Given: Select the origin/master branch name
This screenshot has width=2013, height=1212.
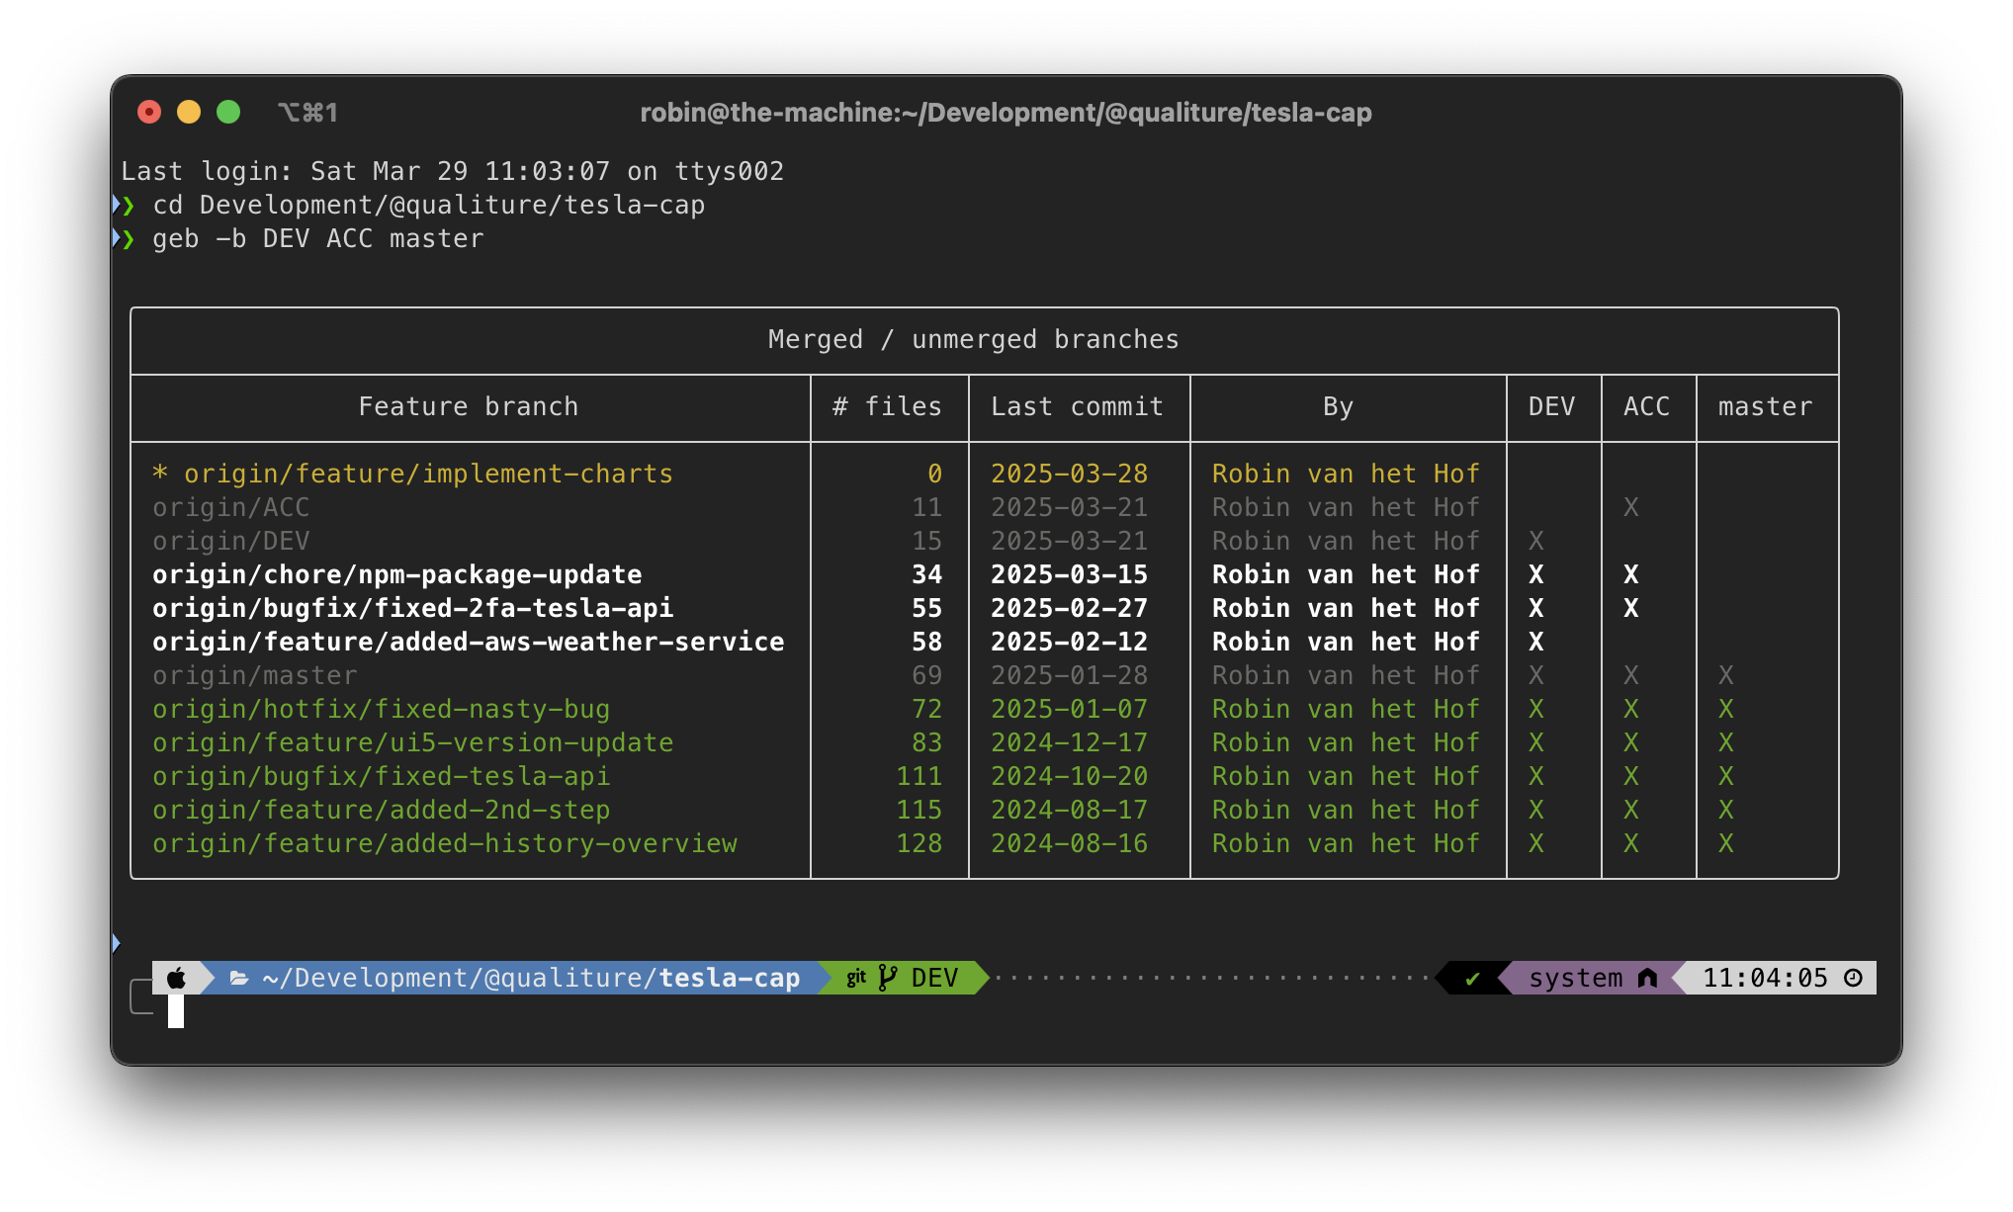Looking at the screenshot, I should point(254,675).
